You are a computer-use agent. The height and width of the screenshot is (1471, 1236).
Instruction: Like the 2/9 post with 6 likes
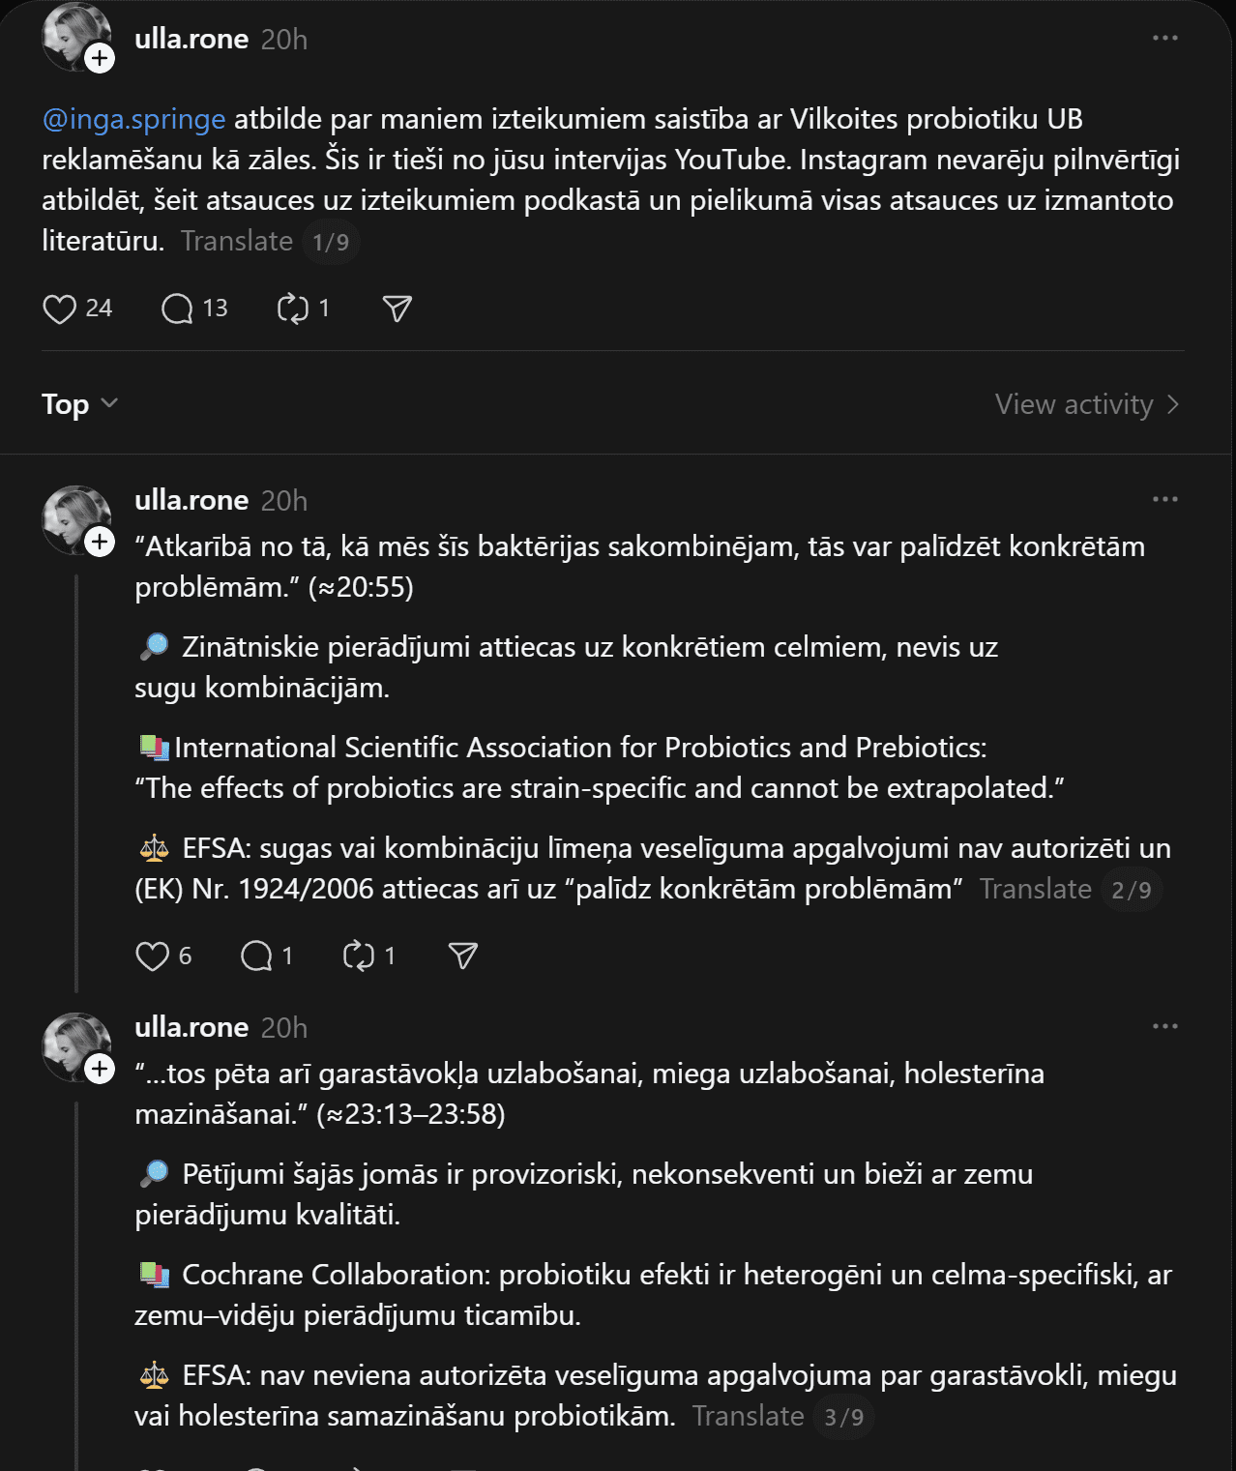[x=152, y=956]
